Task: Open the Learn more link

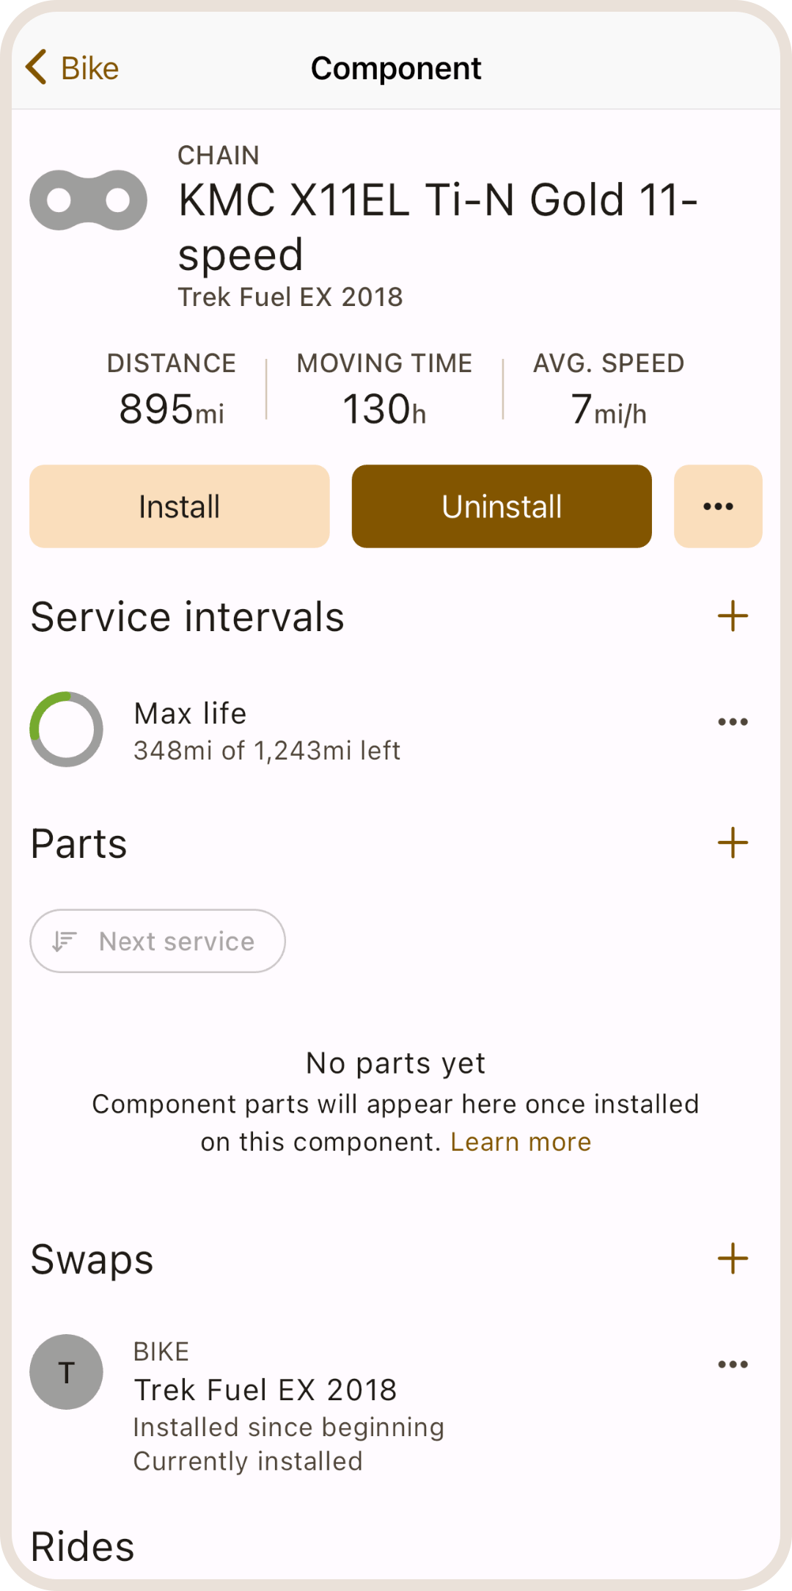Action: (521, 1143)
